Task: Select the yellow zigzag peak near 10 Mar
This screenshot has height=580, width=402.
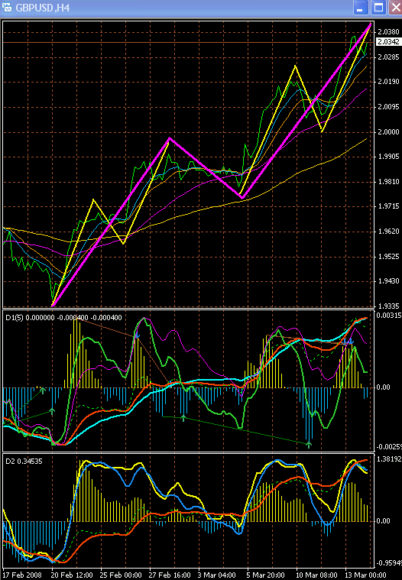Action: tap(295, 66)
